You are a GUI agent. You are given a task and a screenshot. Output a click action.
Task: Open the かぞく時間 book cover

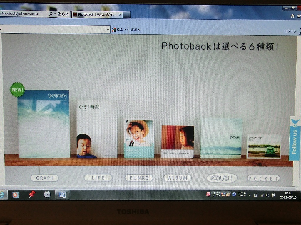[97, 129]
